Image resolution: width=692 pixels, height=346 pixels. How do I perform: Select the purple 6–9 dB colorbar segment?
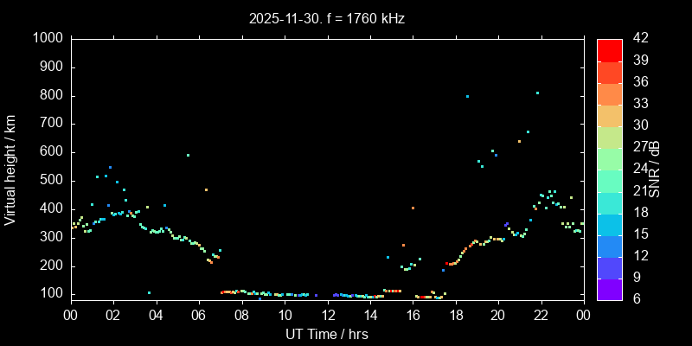pos(609,290)
